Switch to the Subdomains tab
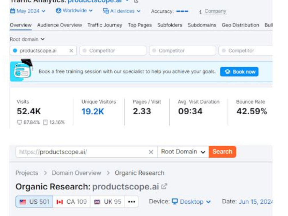288x216 pixels. point(202,25)
